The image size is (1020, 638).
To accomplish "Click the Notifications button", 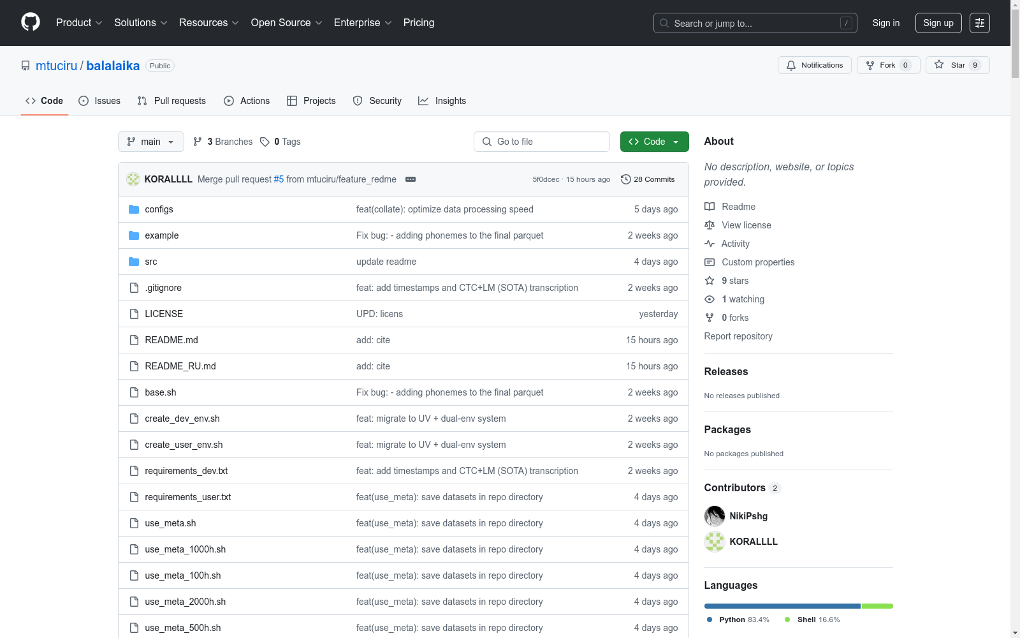I will 815,65.
